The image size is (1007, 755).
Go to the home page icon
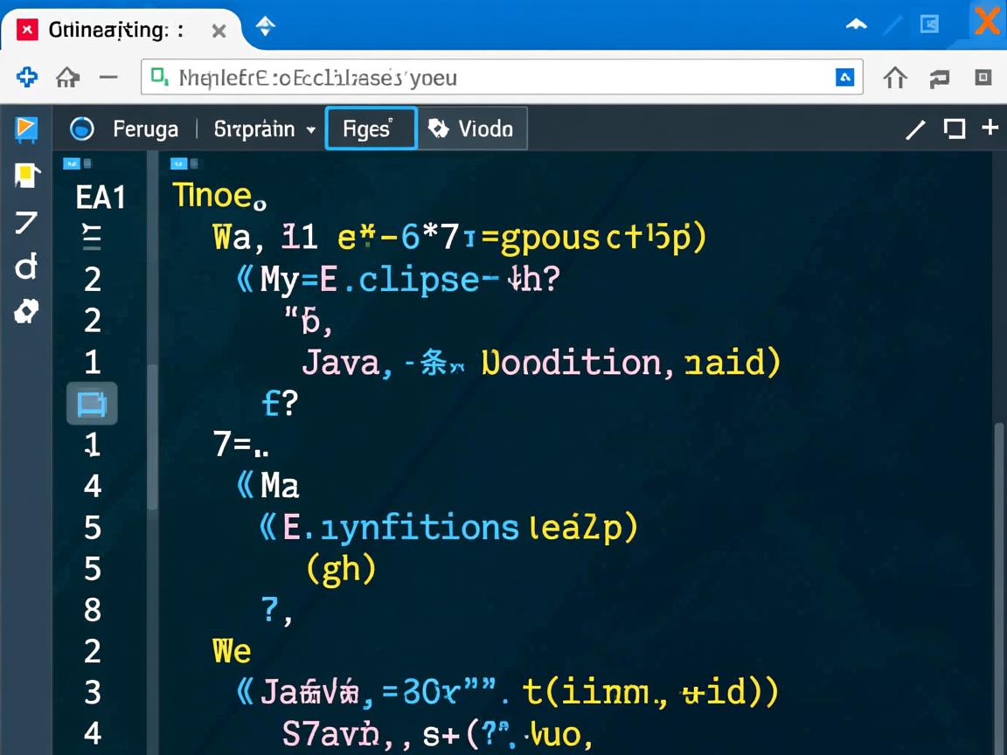67,78
